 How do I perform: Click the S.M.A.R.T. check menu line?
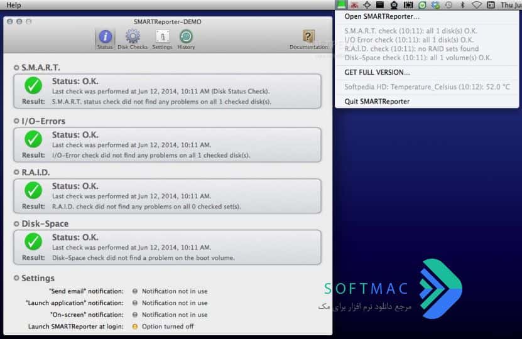click(427, 31)
